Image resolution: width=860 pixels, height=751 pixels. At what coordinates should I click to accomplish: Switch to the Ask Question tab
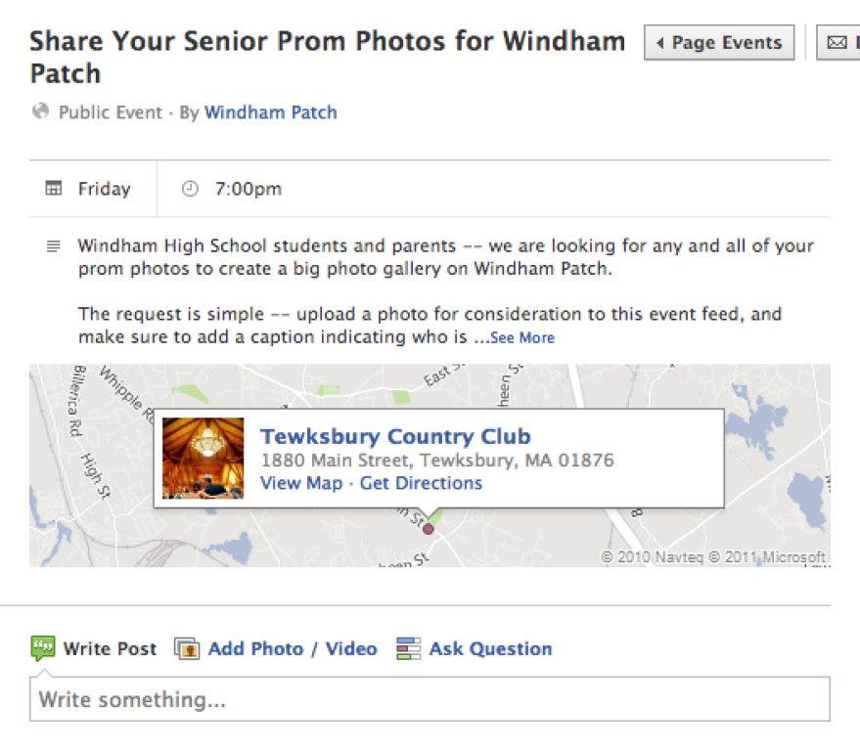pos(490,648)
